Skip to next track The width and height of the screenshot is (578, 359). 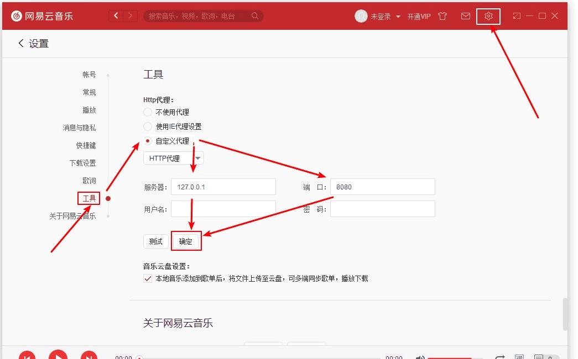pyautogui.click(x=89, y=356)
